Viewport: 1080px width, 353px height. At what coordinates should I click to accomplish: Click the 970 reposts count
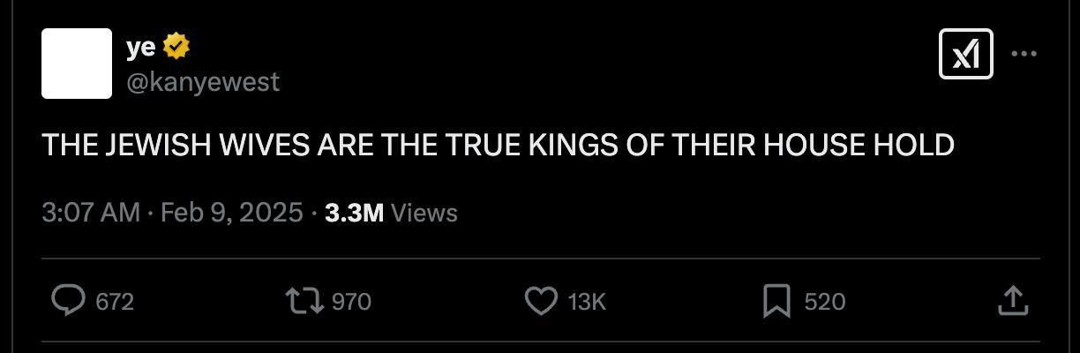(351, 302)
